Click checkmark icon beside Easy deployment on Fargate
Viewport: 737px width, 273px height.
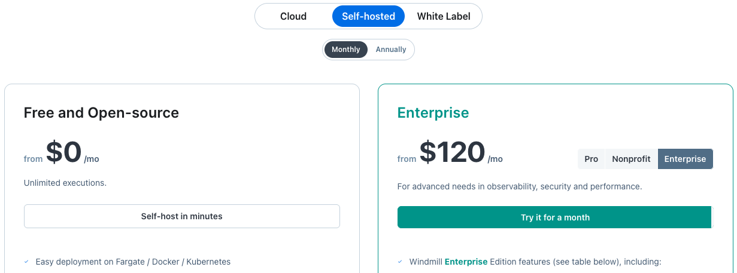(26, 262)
